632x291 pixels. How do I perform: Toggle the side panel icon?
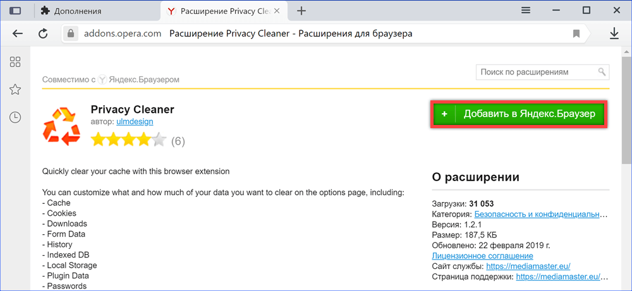[x=15, y=11]
